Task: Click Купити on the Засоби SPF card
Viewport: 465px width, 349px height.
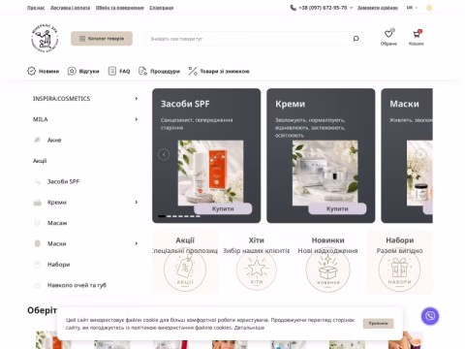Action: (x=223, y=208)
